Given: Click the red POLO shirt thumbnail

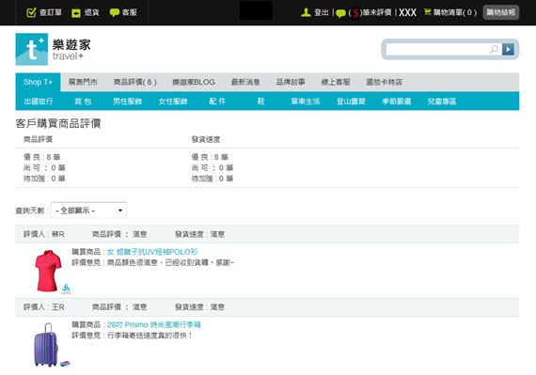Looking at the screenshot, I should tap(48, 271).
